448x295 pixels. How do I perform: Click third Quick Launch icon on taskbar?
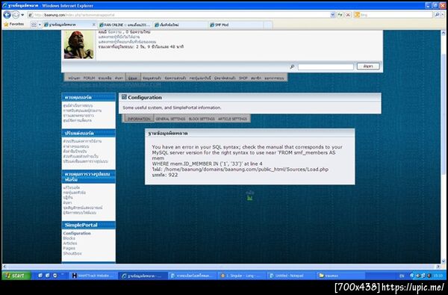pyautogui.click(x=55, y=276)
